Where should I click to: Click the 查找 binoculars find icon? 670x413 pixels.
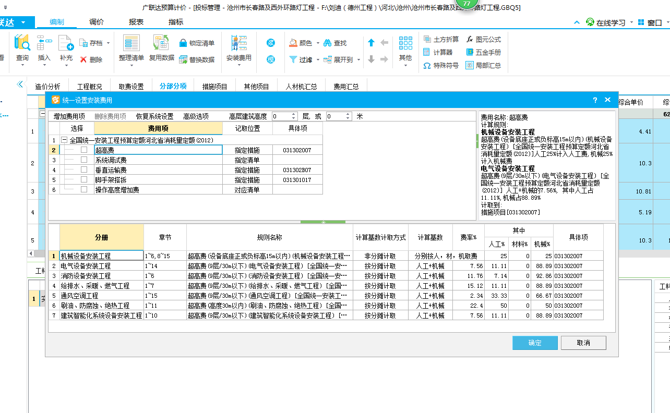click(328, 43)
